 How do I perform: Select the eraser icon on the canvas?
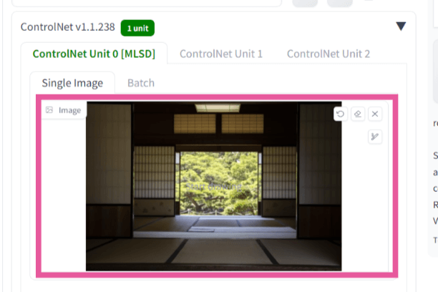(358, 114)
